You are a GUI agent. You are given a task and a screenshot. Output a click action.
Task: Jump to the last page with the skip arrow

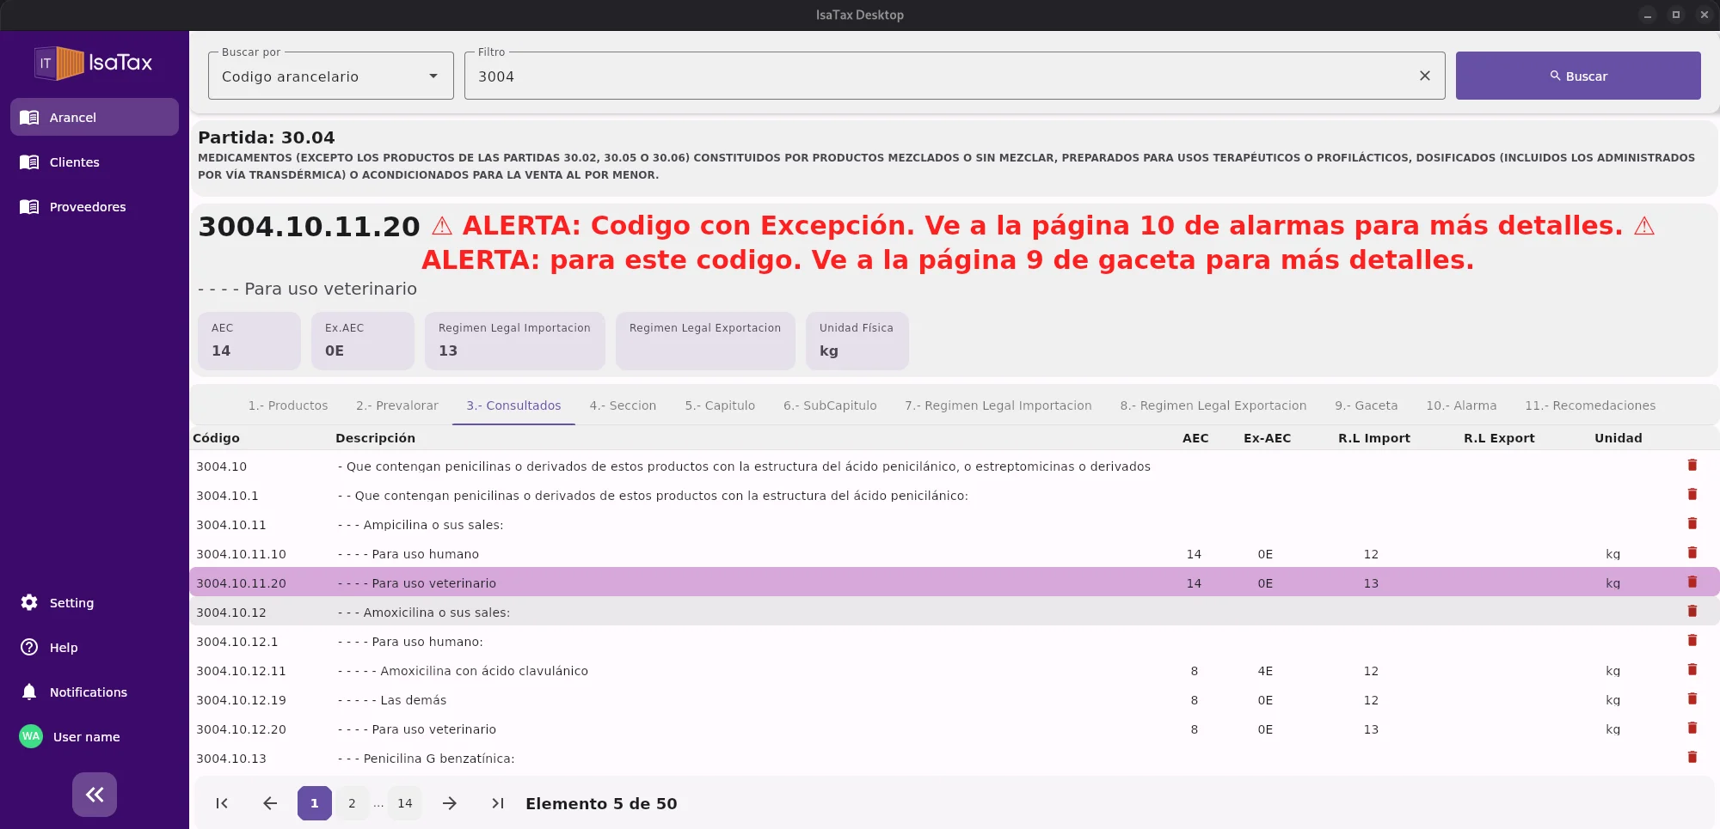(x=497, y=803)
